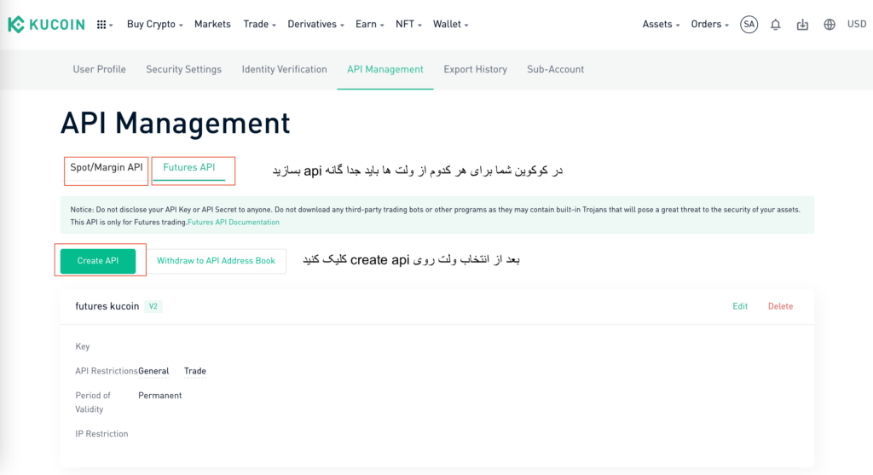This screenshot has width=873, height=475.
Task: Click the app download icon
Action: tap(802, 25)
